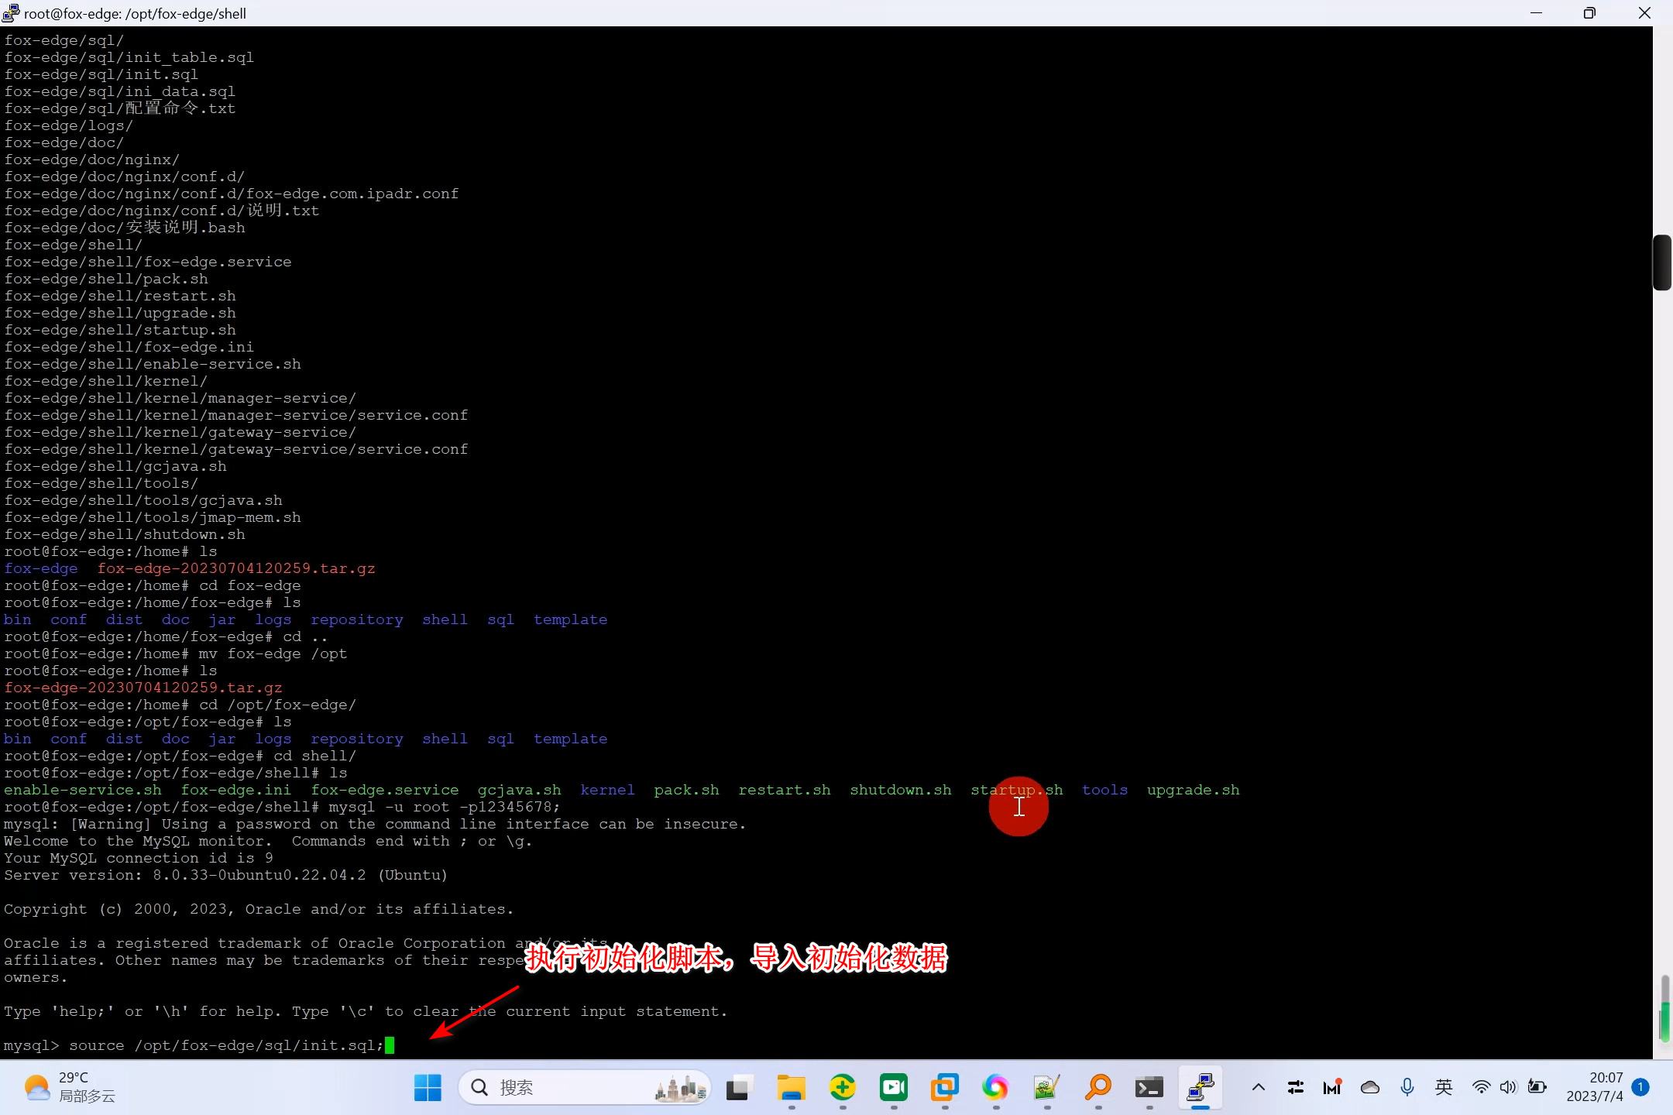This screenshot has width=1673, height=1115.
Task: Click 'tools' directory in shell listing
Action: (1104, 790)
